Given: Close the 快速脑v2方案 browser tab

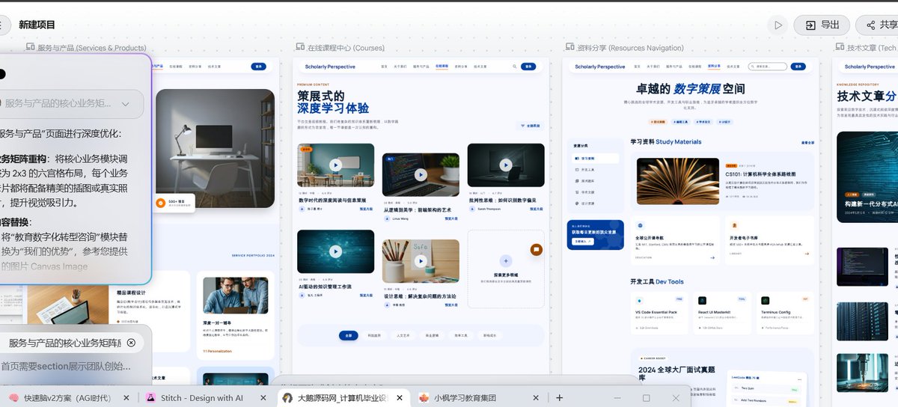Looking at the screenshot, I should 125,398.
